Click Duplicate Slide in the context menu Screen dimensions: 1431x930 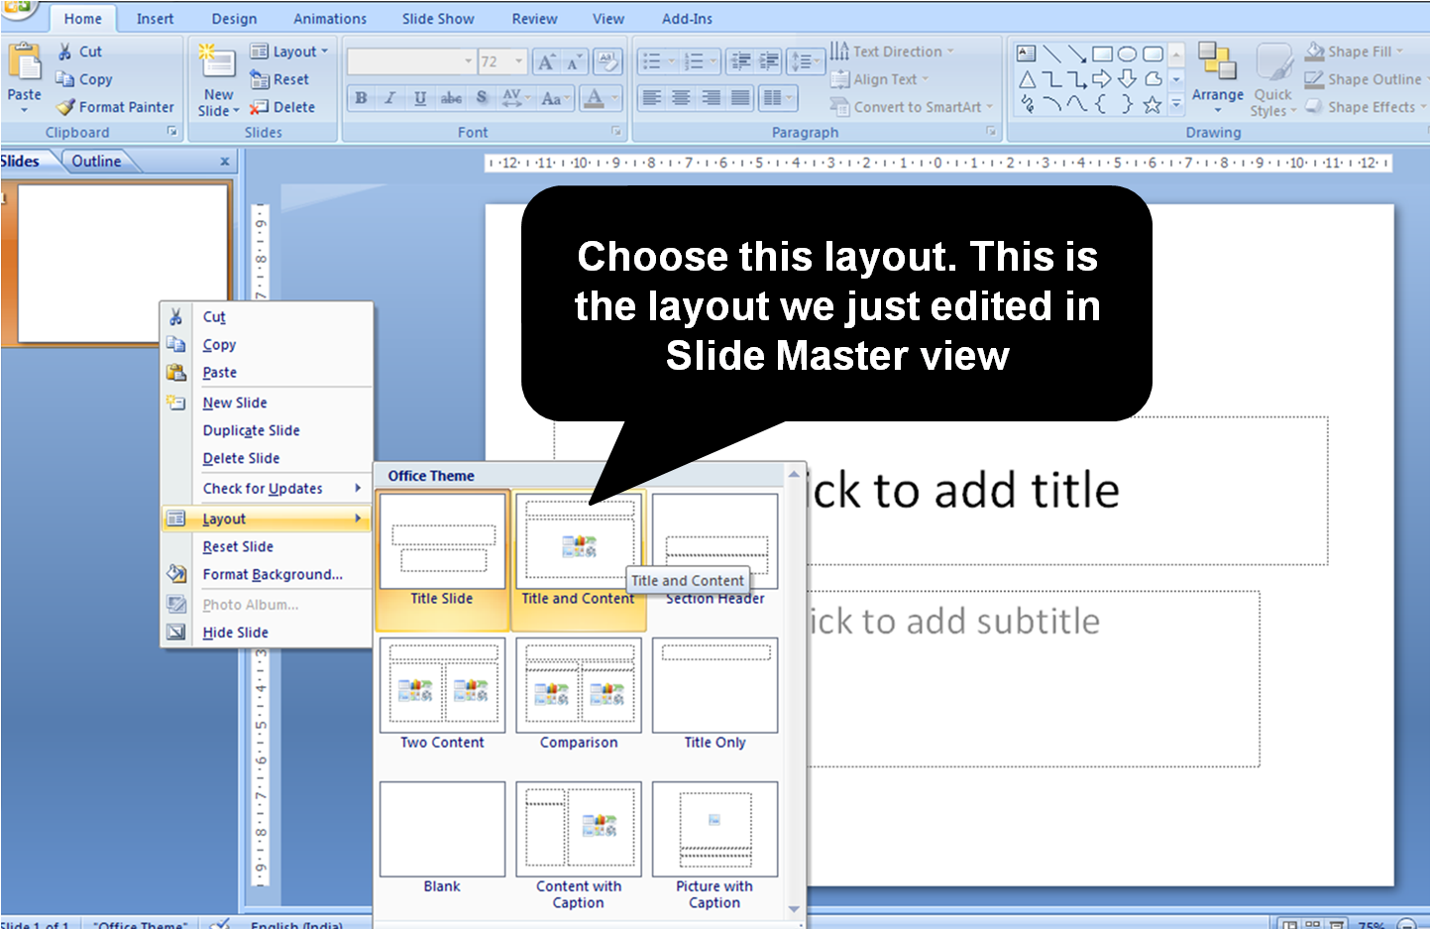pos(251,429)
